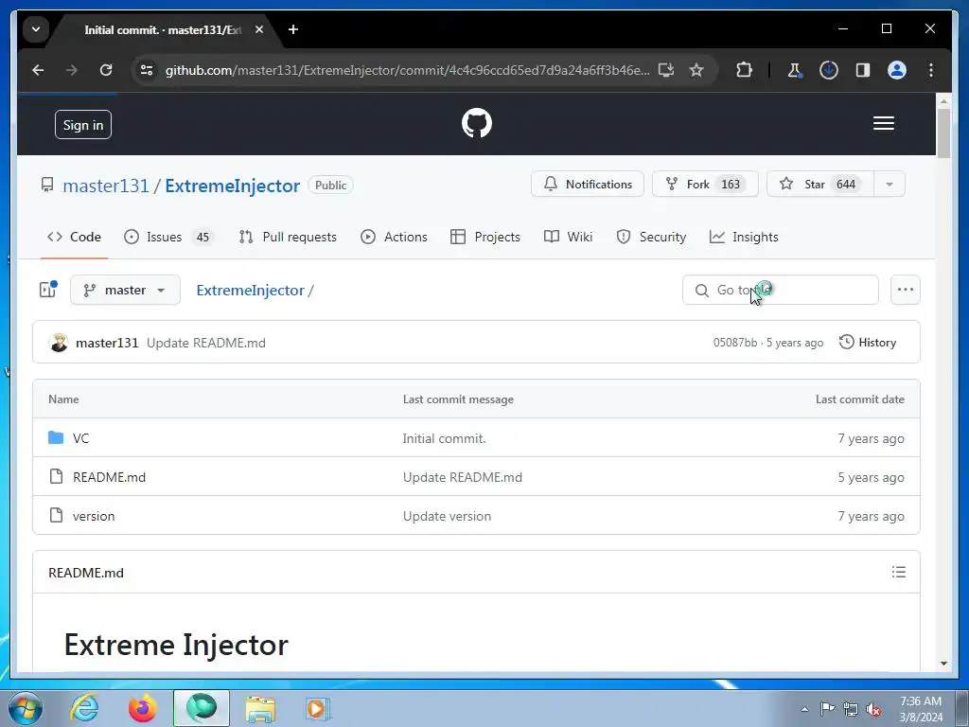Click the README.md panel header label
Viewport: 969px width, 727px height.
coord(86,573)
